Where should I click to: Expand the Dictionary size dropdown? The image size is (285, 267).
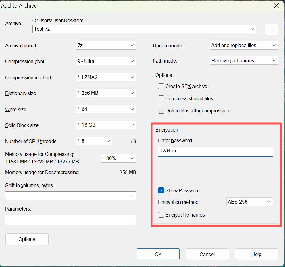(x=106, y=93)
